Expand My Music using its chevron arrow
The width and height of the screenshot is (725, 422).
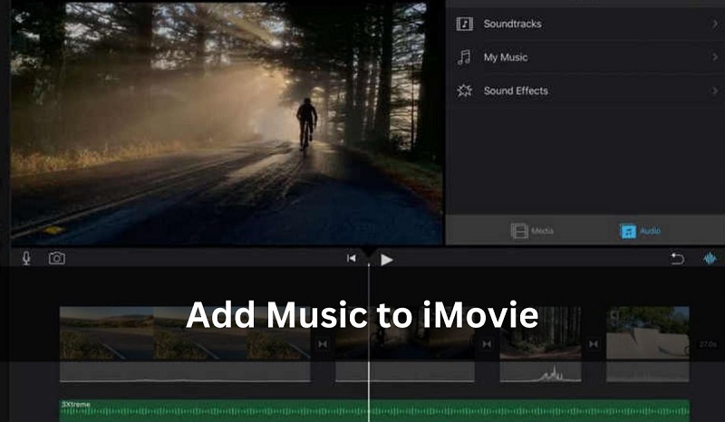click(714, 57)
